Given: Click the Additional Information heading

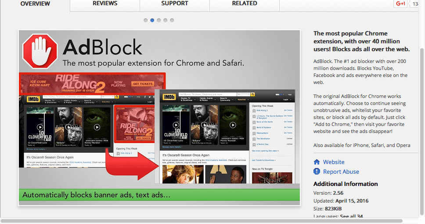Looking at the screenshot, I should click(346, 184).
